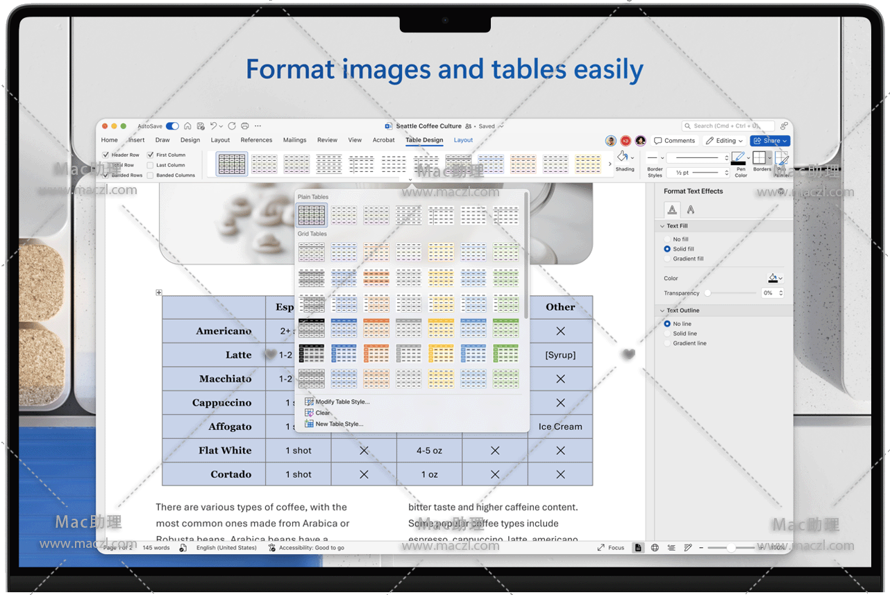Choose Modify Table Style from the gallery menu

[342, 402]
